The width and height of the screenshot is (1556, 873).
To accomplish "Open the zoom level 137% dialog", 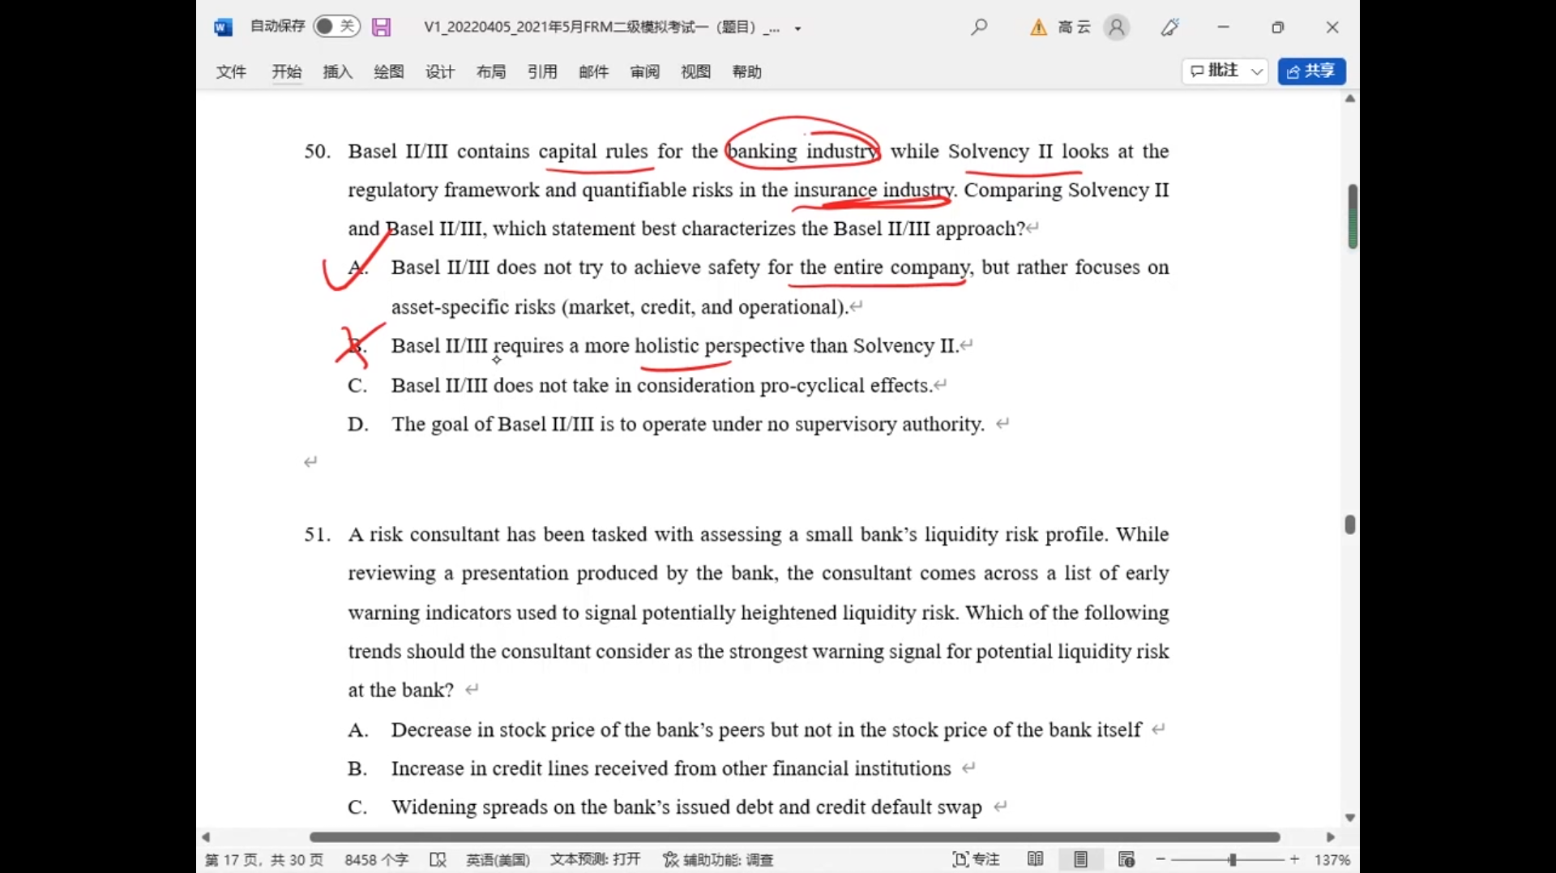I will coord(1332,860).
